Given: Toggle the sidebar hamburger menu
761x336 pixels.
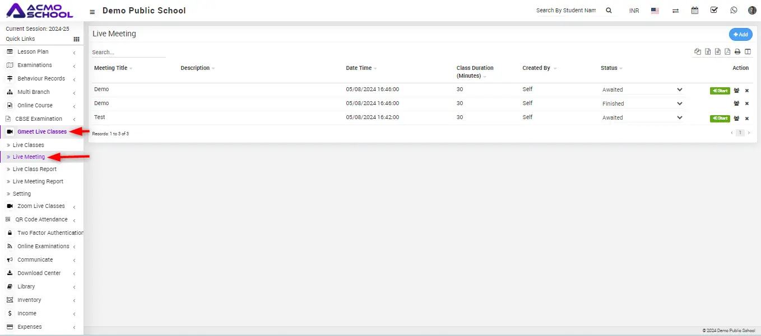Looking at the screenshot, I should [92, 11].
